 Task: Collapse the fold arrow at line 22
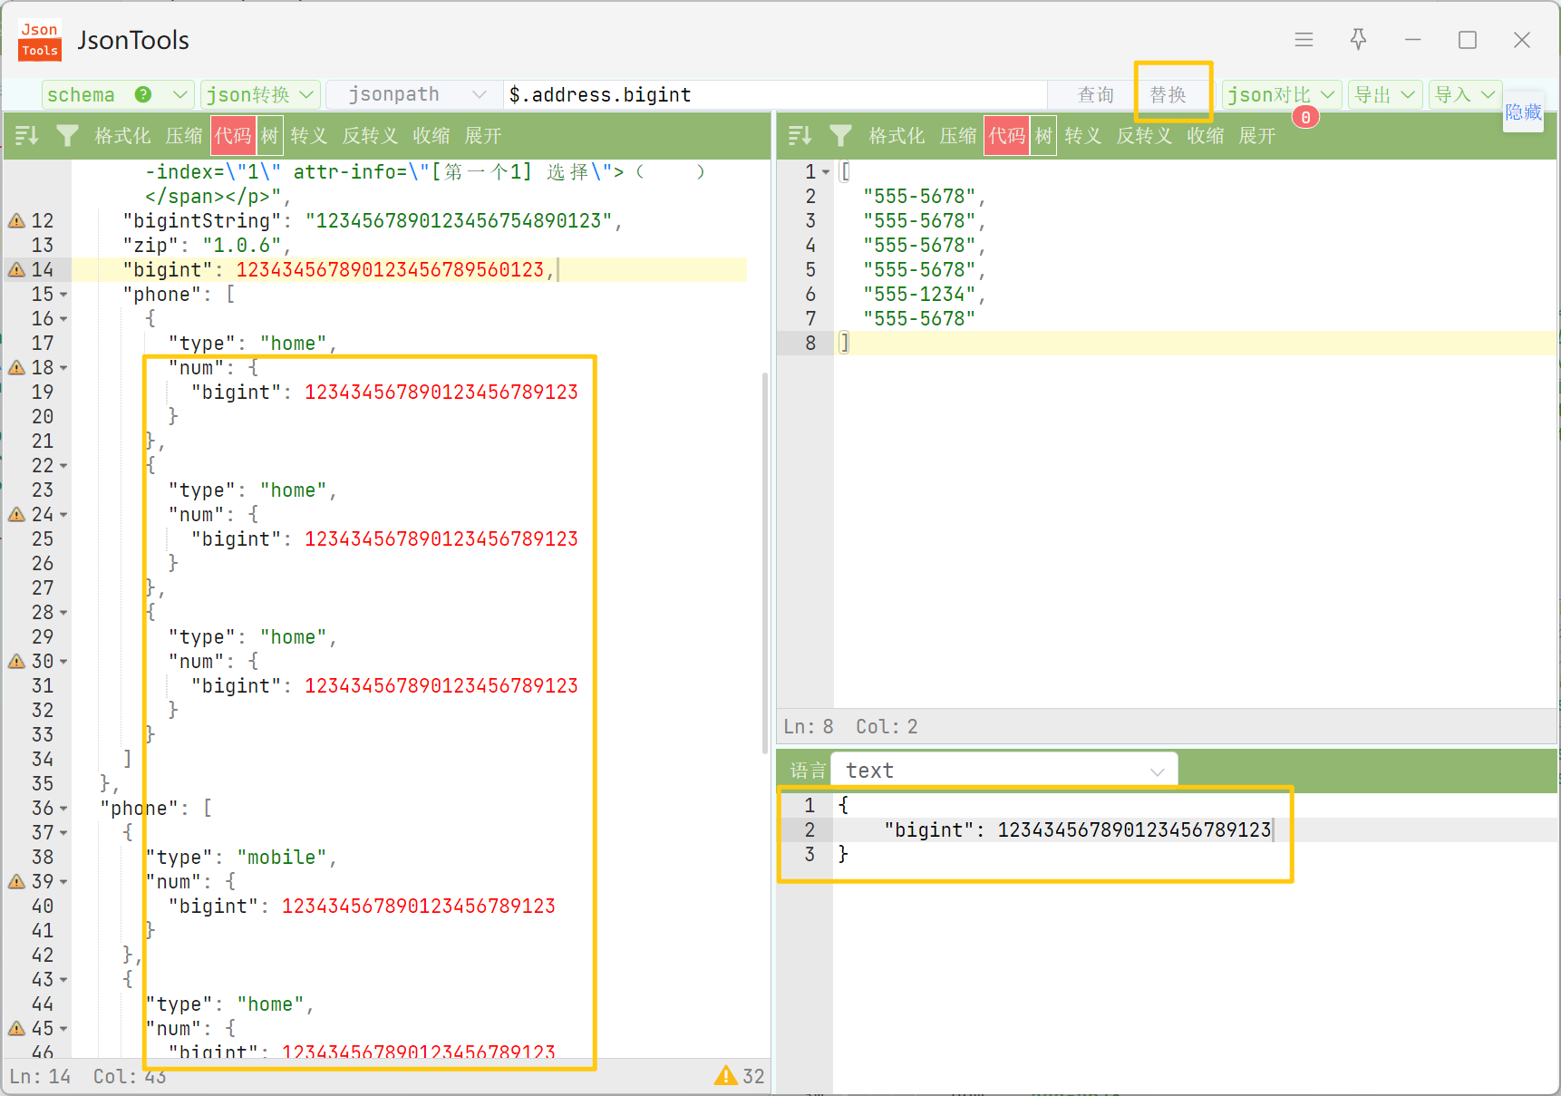pyautogui.click(x=63, y=466)
